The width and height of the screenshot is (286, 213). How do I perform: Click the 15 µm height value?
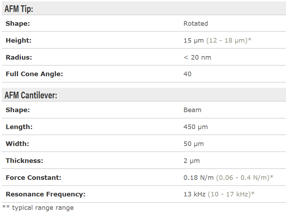193,41
